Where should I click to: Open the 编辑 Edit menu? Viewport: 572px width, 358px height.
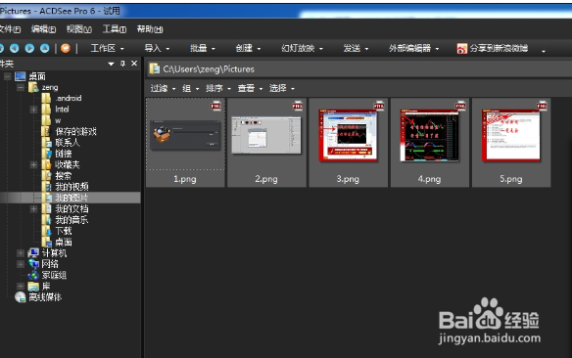click(x=43, y=29)
